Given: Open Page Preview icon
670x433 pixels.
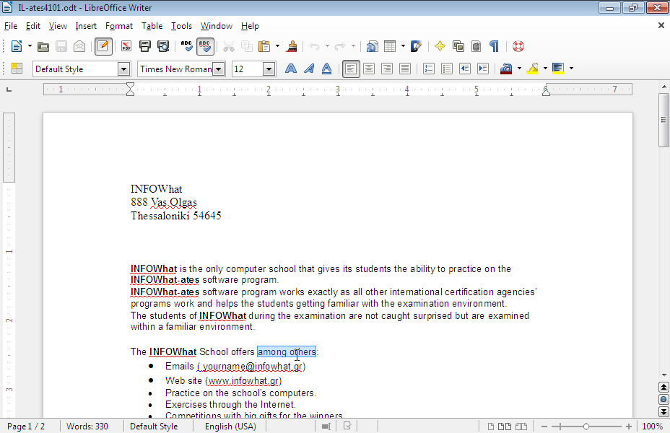Looking at the screenshot, I should point(162,46).
